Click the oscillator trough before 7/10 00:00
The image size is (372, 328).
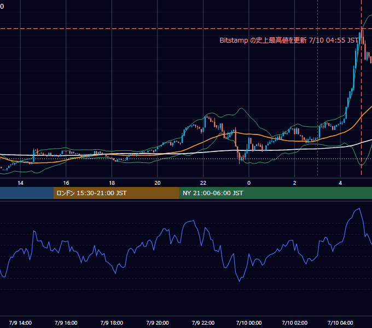coord(240,282)
